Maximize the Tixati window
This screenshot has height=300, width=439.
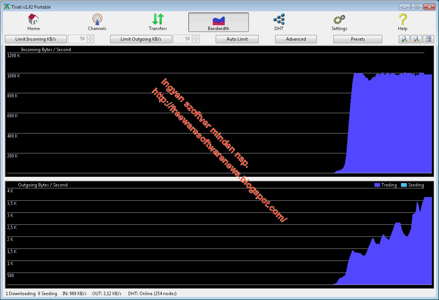pos(417,7)
